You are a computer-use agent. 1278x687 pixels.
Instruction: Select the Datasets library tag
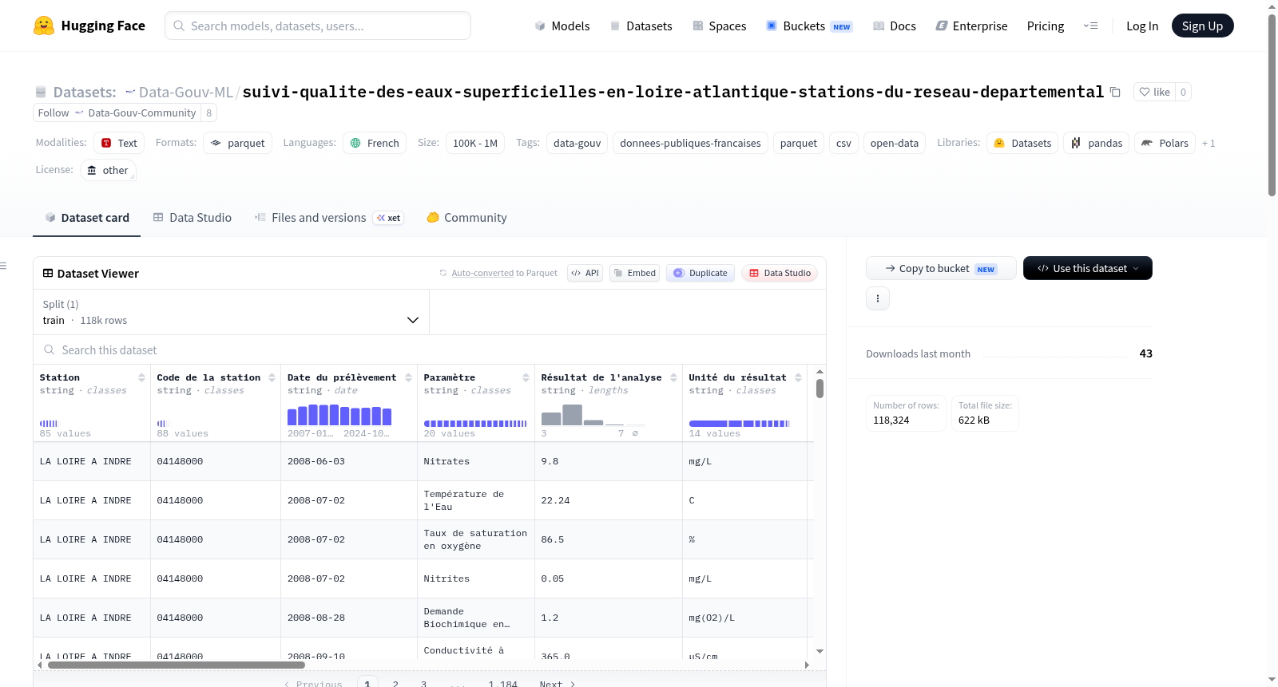click(1022, 143)
